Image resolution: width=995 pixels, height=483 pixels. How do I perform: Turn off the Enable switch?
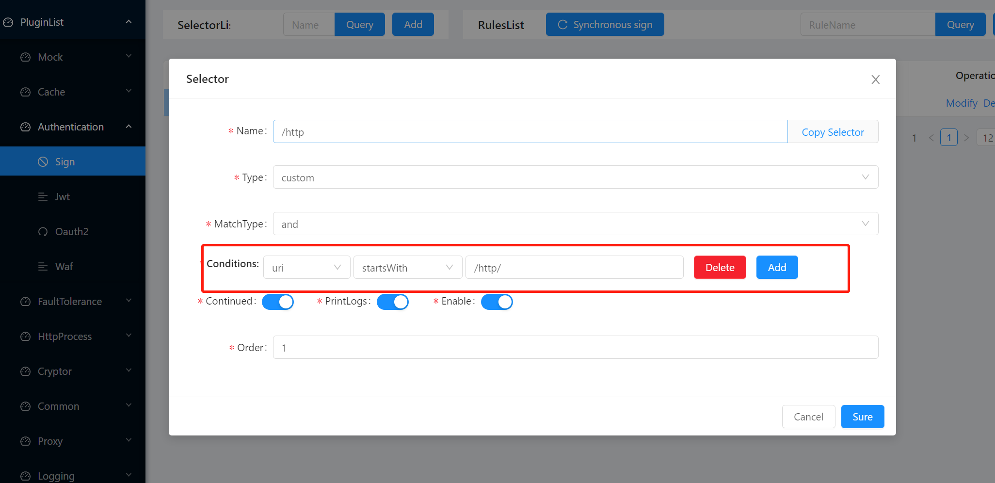(x=497, y=302)
